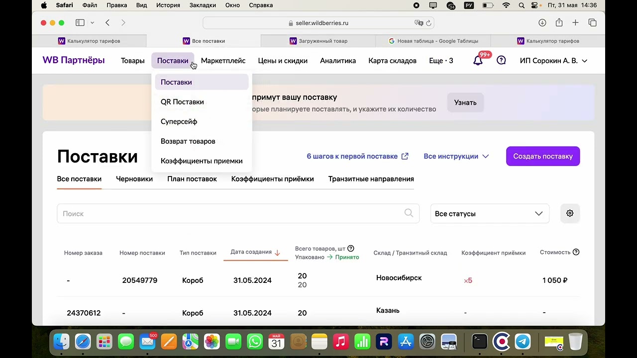Viewport: 637px width, 358px height.
Task: Click info icon next to Стоимость column
Action: click(x=576, y=252)
